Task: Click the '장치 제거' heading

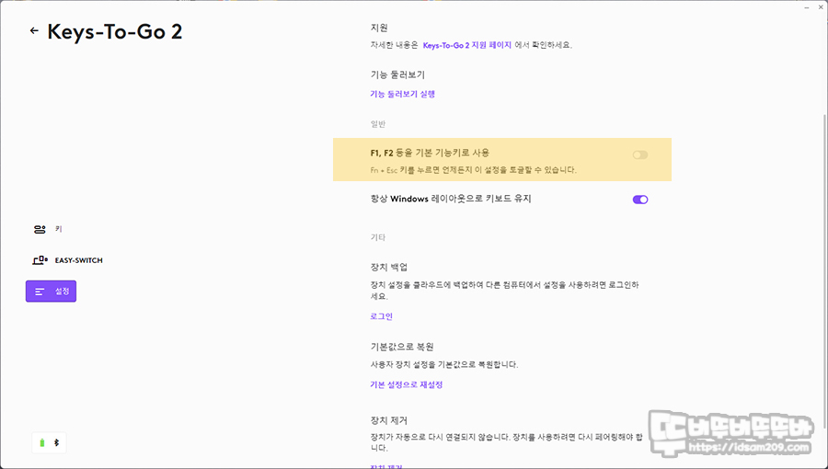Action: pyautogui.click(x=388, y=421)
